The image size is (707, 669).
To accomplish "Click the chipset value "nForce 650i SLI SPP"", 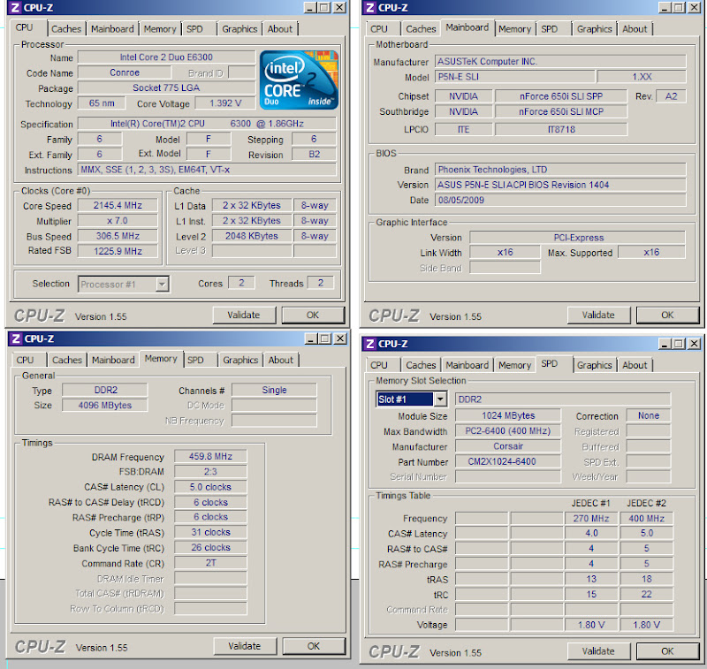I will (x=561, y=96).
